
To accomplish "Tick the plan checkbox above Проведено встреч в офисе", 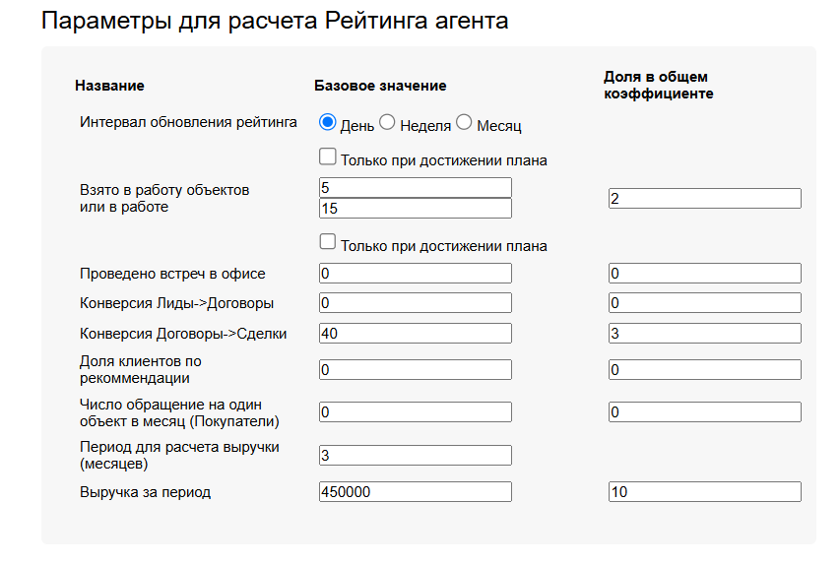I will [328, 242].
